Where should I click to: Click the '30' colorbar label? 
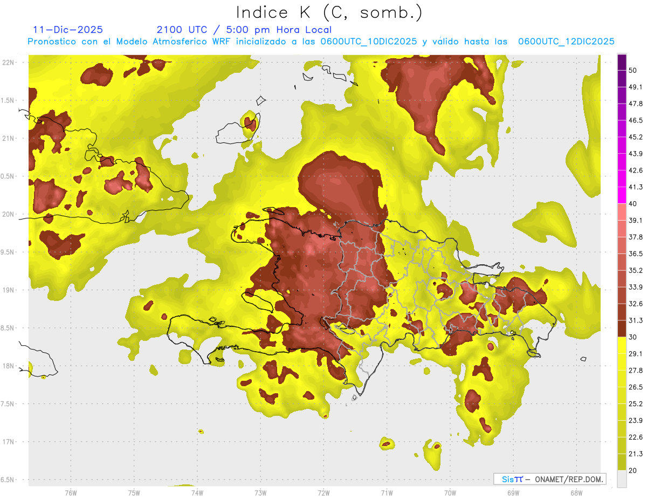(633, 337)
